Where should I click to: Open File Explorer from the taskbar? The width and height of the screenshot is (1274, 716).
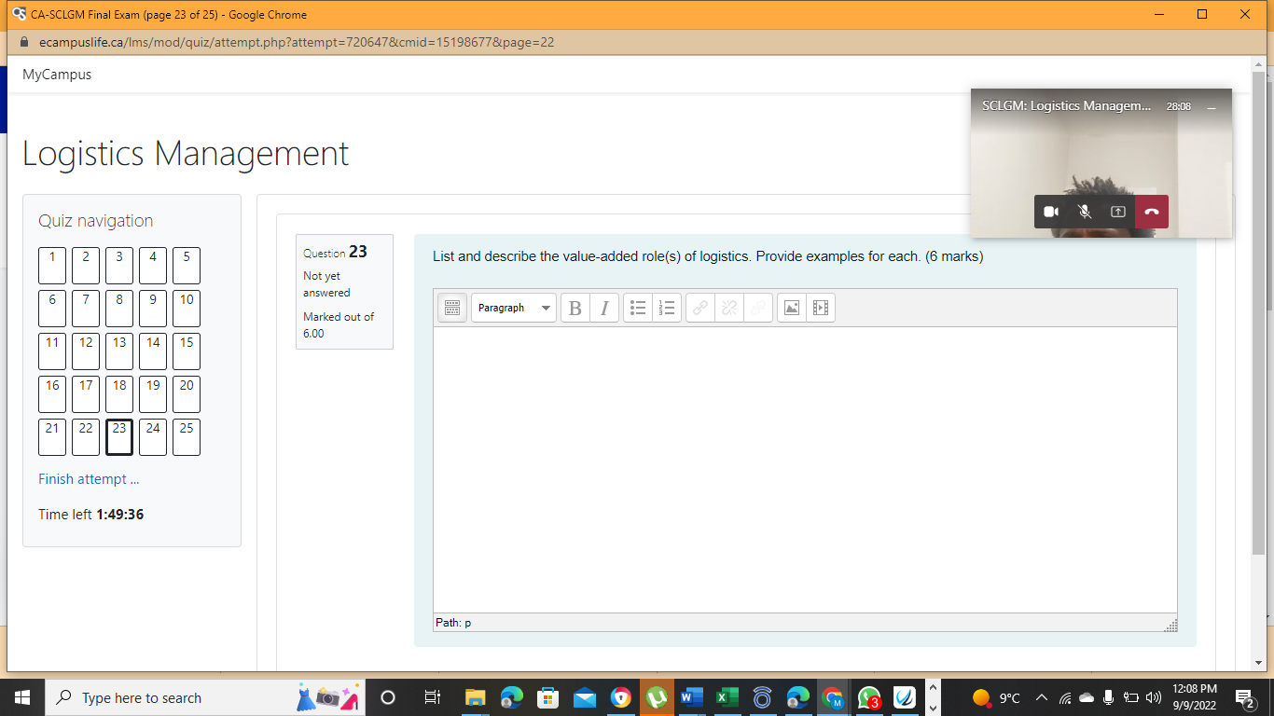pos(476,697)
